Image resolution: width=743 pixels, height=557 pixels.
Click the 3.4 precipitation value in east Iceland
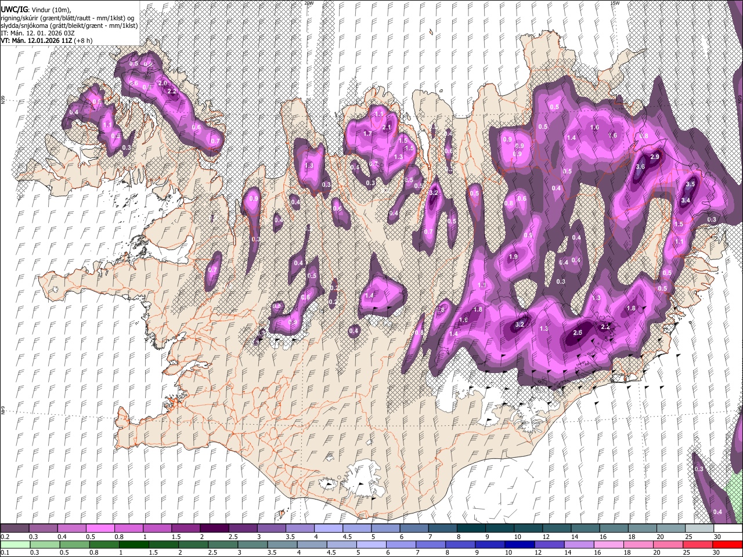pos(685,200)
